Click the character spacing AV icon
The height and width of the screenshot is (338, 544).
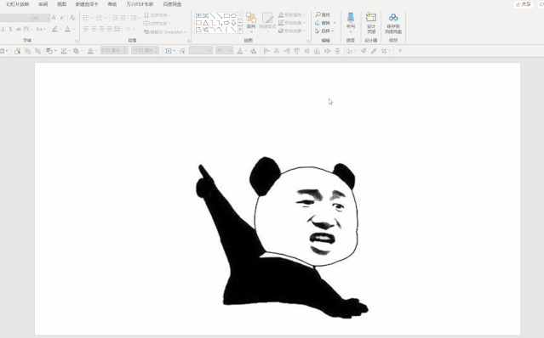pyautogui.click(x=26, y=29)
